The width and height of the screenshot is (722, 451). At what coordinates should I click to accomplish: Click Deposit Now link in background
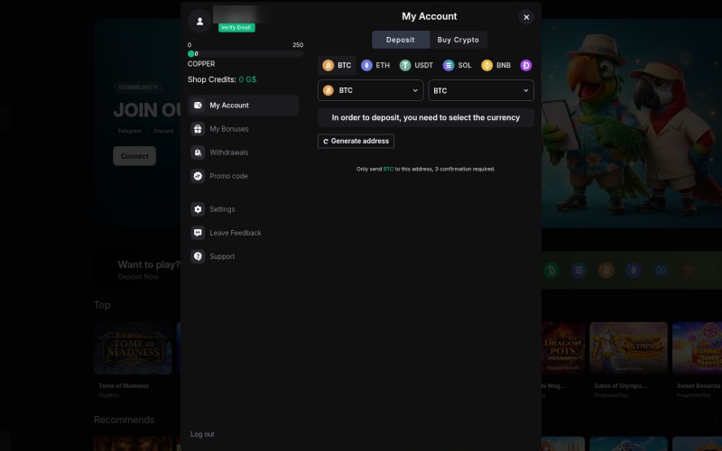pos(138,277)
